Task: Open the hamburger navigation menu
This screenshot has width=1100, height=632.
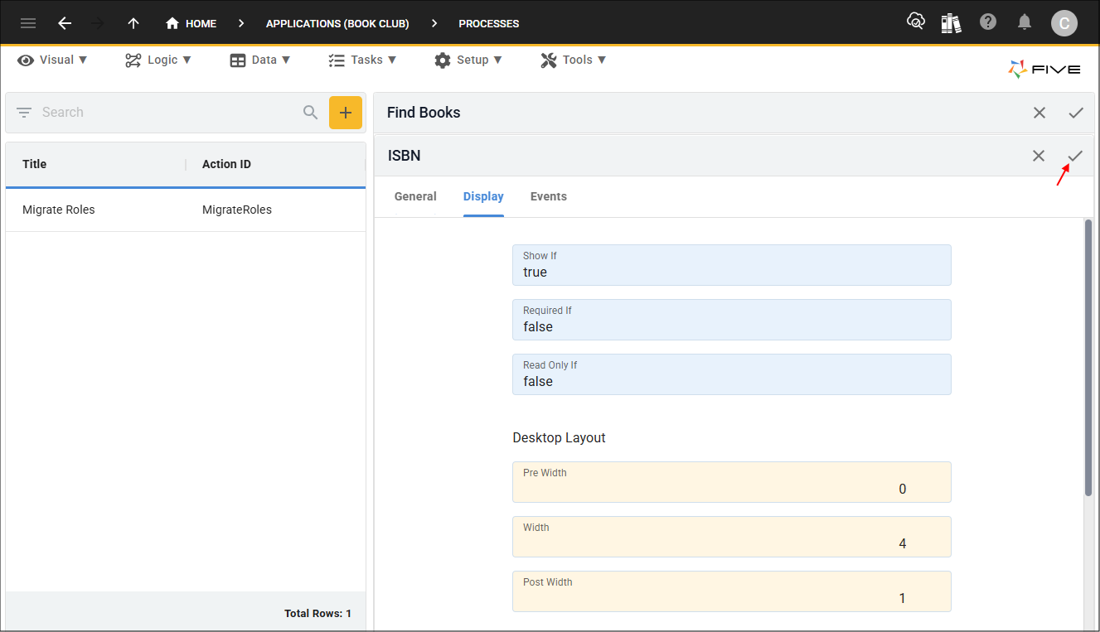Action: point(28,23)
